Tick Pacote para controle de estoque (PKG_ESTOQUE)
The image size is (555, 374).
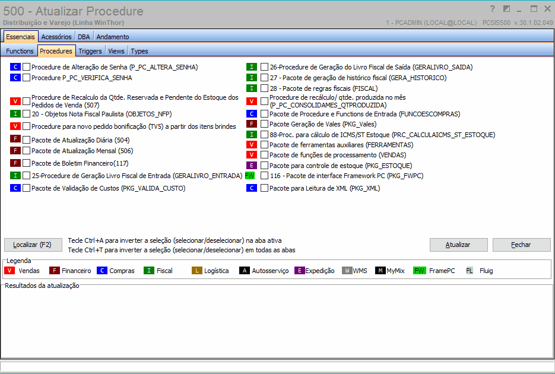pyautogui.click(x=264, y=165)
